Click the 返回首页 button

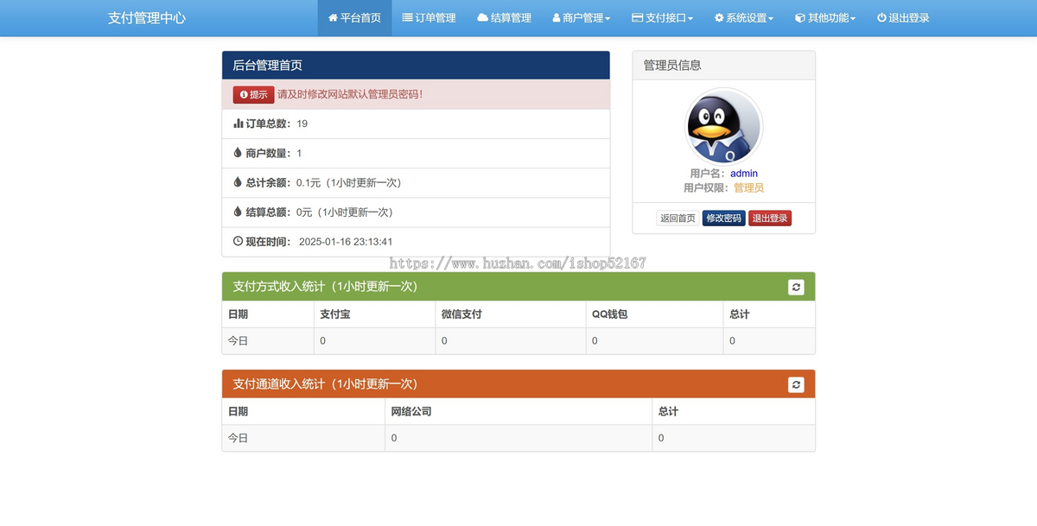click(678, 219)
